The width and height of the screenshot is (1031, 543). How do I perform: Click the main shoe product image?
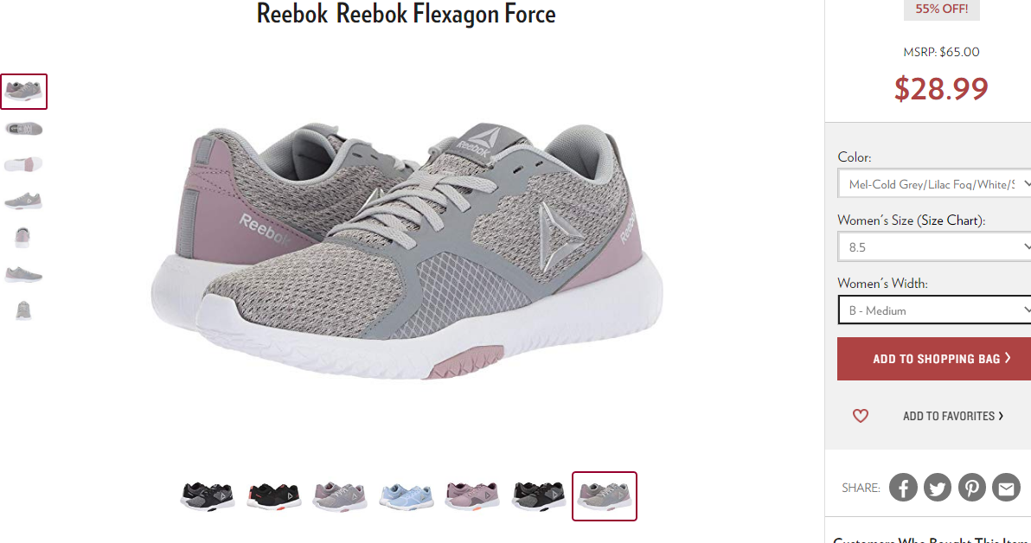click(x=407, y=252)
